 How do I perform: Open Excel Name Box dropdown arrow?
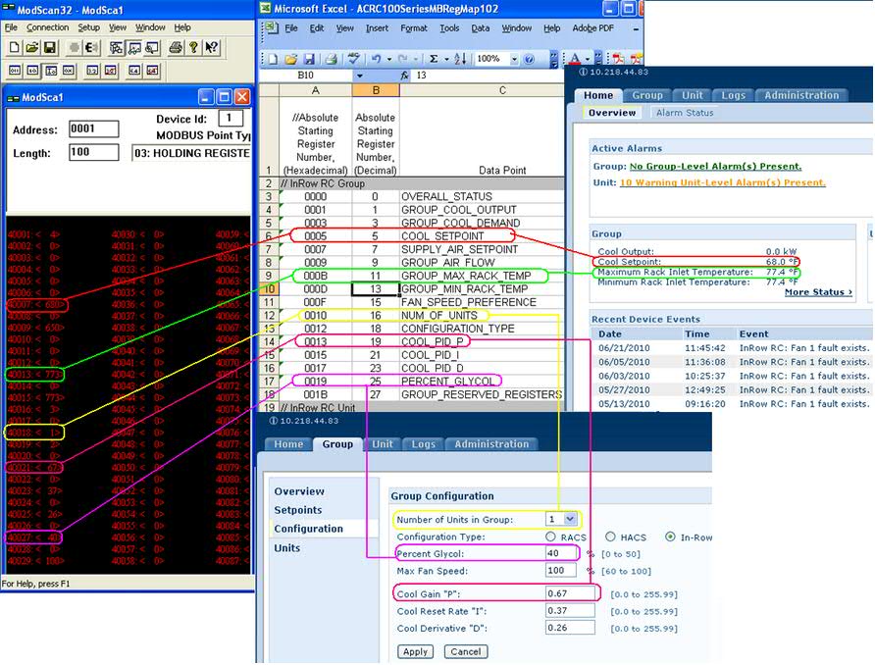pos(360,76)
